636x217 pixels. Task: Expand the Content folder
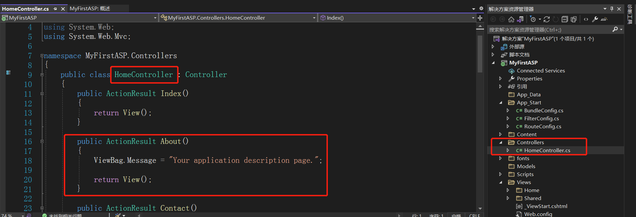coord(500,135)
